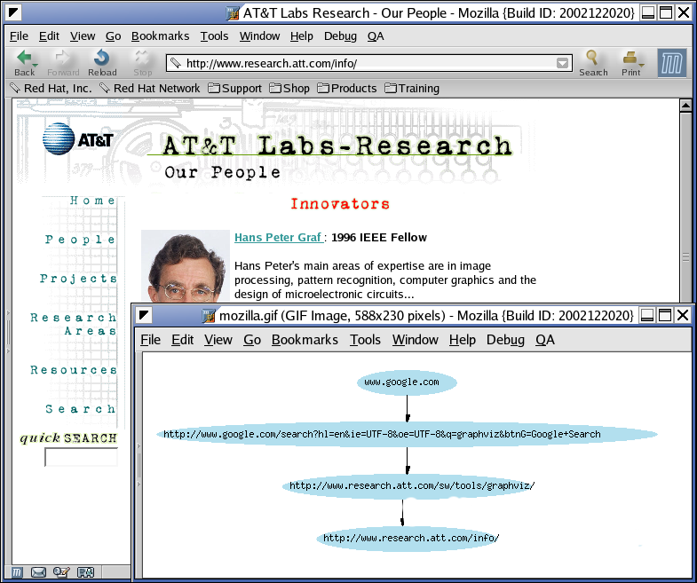Expand the URL bar history dropdown
This screenshot has height=583, width=697.
tap(563, 63)
